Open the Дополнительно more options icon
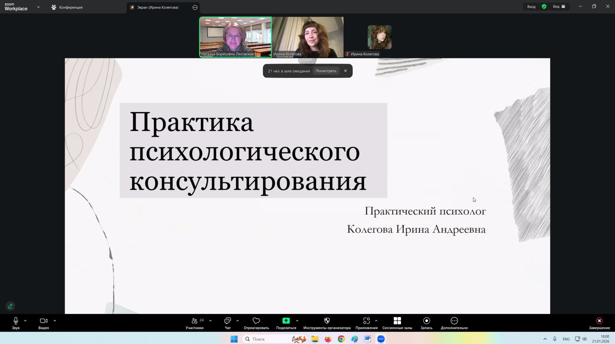The width and height of the screenshot is (615, 344). [454, 321]
